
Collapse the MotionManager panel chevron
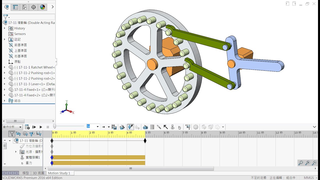pyautogui.click(x=314, y=127)
